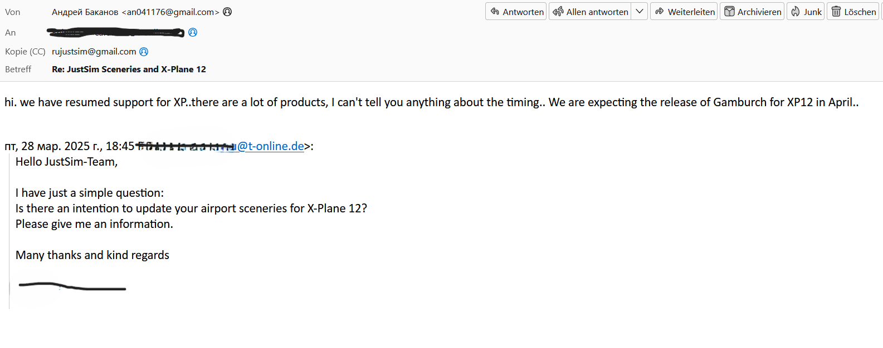
Task: Open the t-online.de email link
Action: (x=271, y=146)
